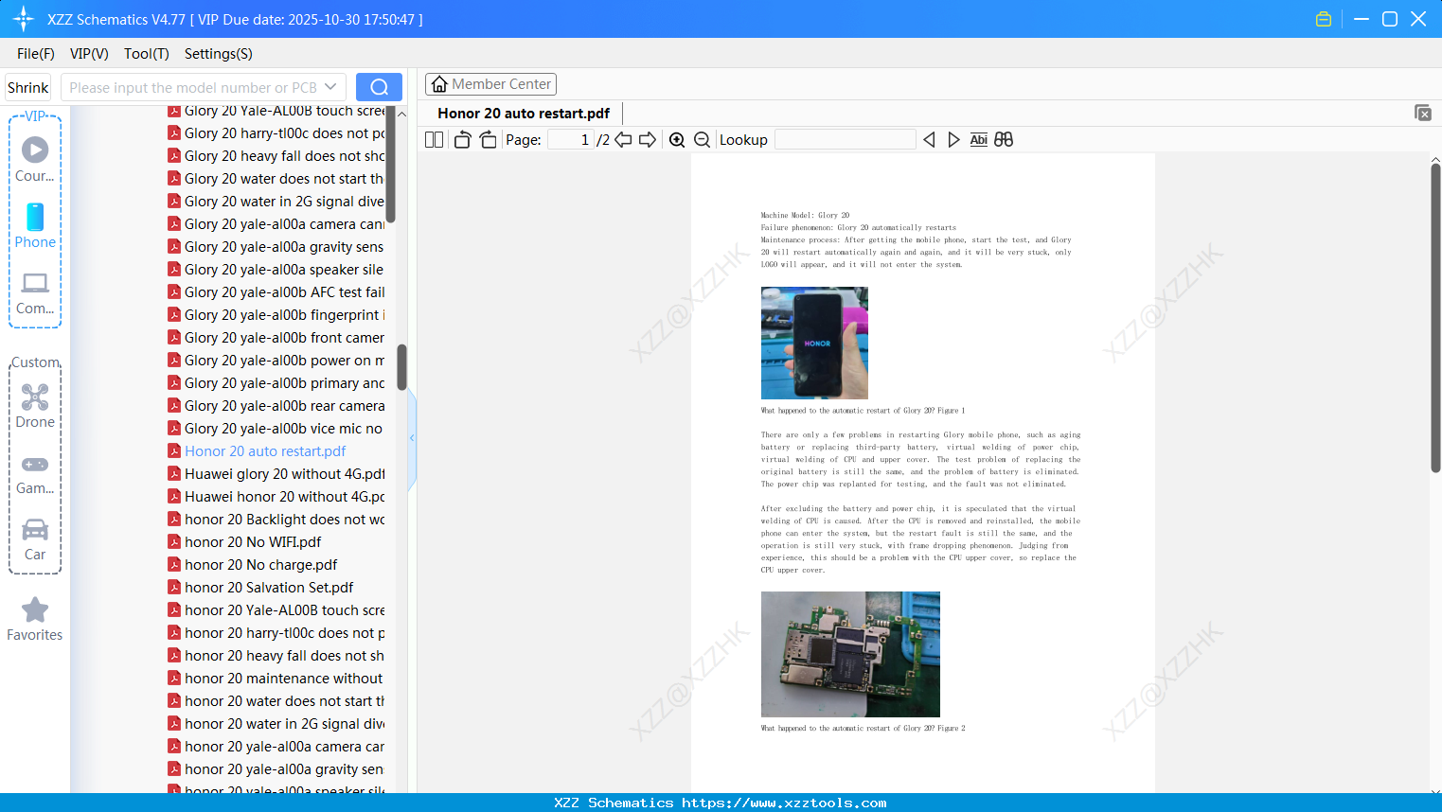Click the model number or PCB search box
Screen dimensions: 1442x812
coord(193,87)
